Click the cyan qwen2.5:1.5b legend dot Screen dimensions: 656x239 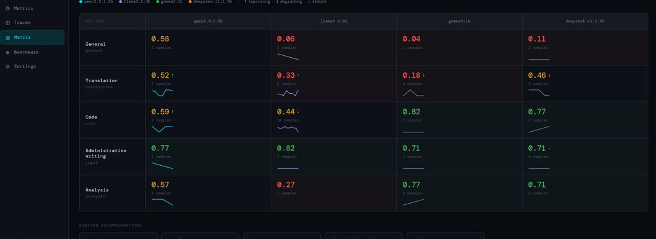(x=81, y=2)
